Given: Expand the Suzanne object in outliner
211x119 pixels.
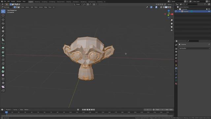Looking at the screenshot, I should [x=180, y=12].
